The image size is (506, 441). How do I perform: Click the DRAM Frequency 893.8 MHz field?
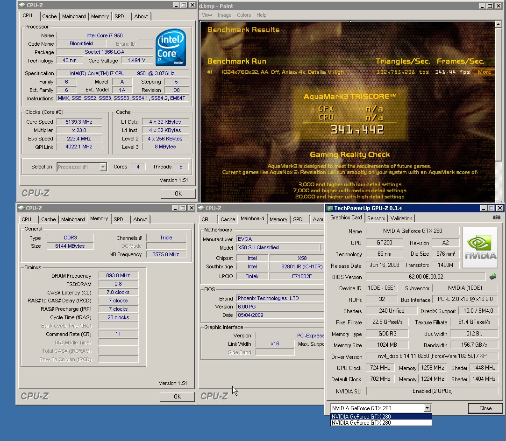(118, 276)
